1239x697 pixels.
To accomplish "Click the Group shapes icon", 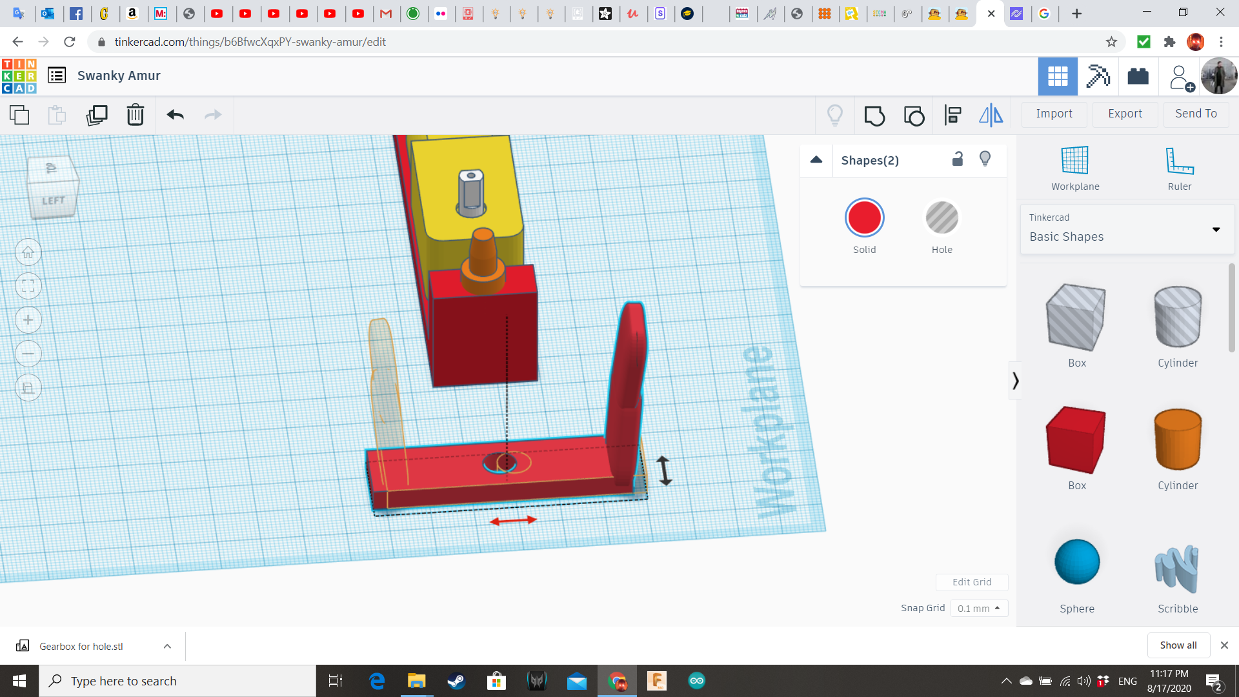I will [874, 116].
